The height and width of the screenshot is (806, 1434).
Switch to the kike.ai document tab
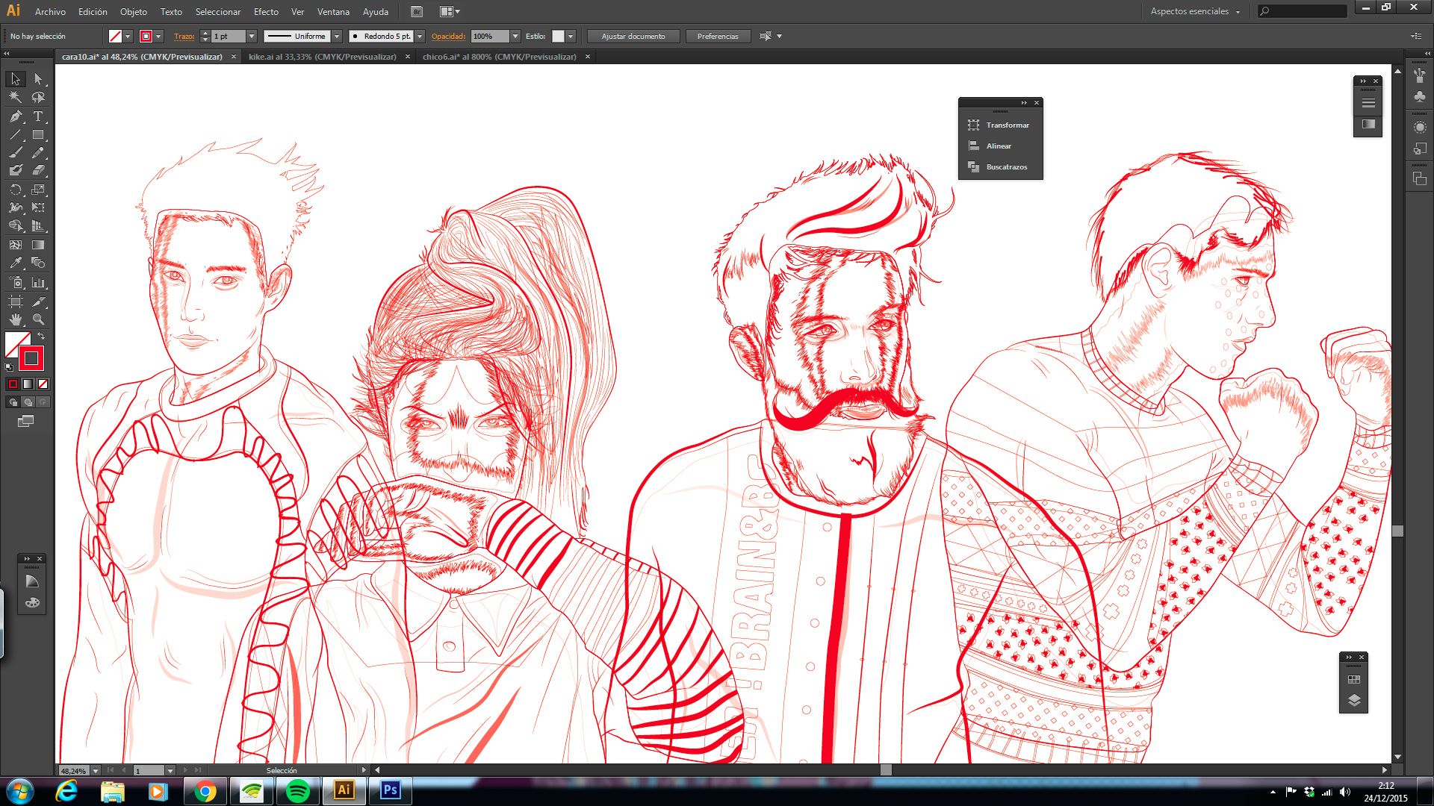323,57
